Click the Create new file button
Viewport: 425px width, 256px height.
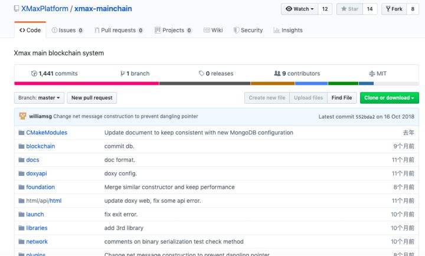coord(267,98)
